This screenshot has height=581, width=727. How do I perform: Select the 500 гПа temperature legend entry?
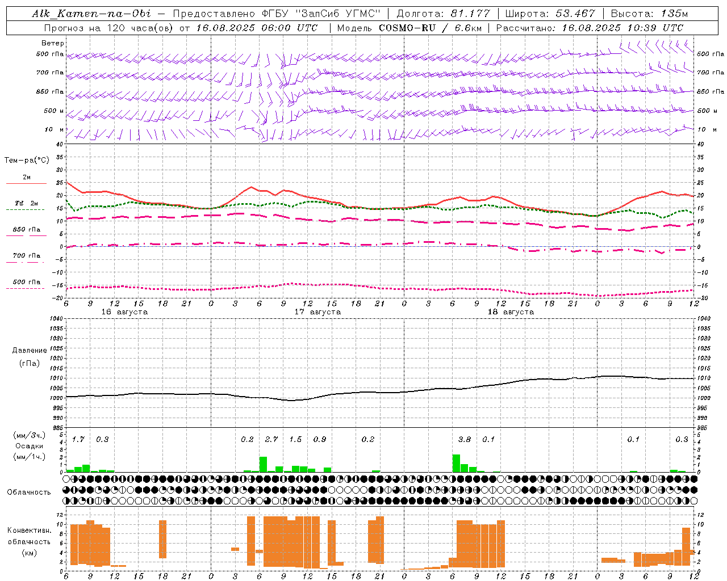tap(26, 283)
